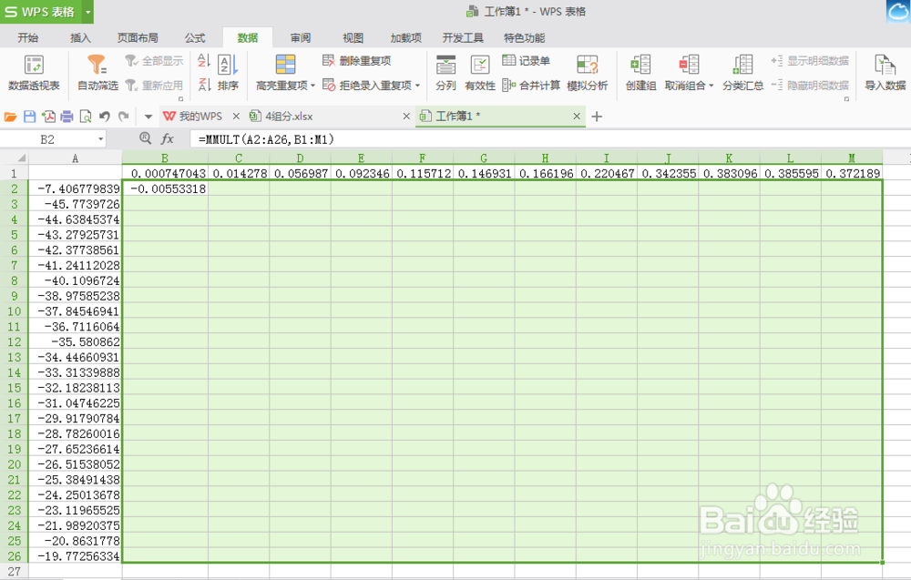Open the filter group dialog launcher
The width and height of the screenshot is (911, 580).
pos(180,99)
